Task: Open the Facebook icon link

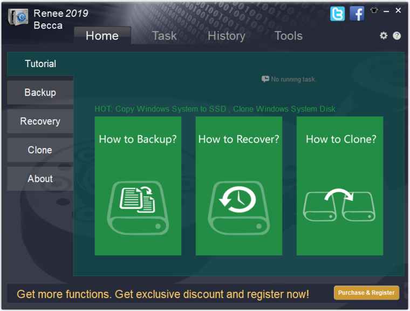Action: pos(357,13)
